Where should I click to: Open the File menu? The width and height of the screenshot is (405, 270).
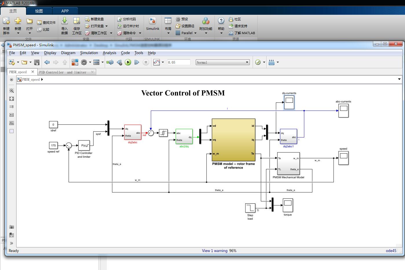[x=12, y=53]
